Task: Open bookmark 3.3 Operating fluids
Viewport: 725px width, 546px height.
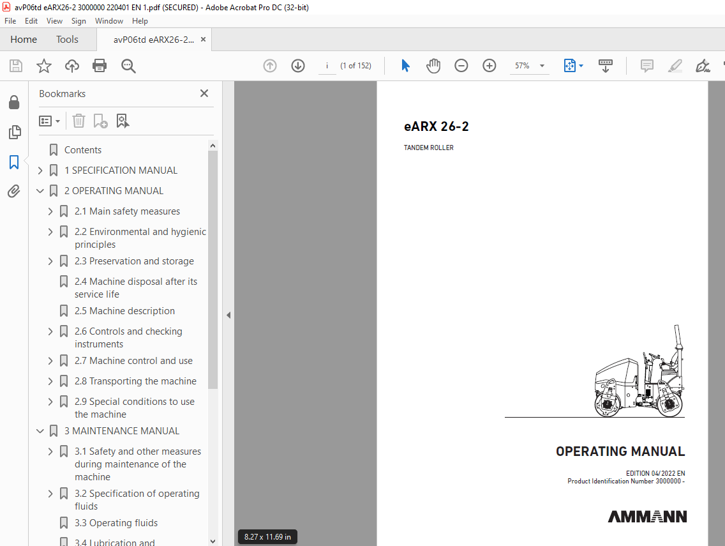Action: click(116, 523)
